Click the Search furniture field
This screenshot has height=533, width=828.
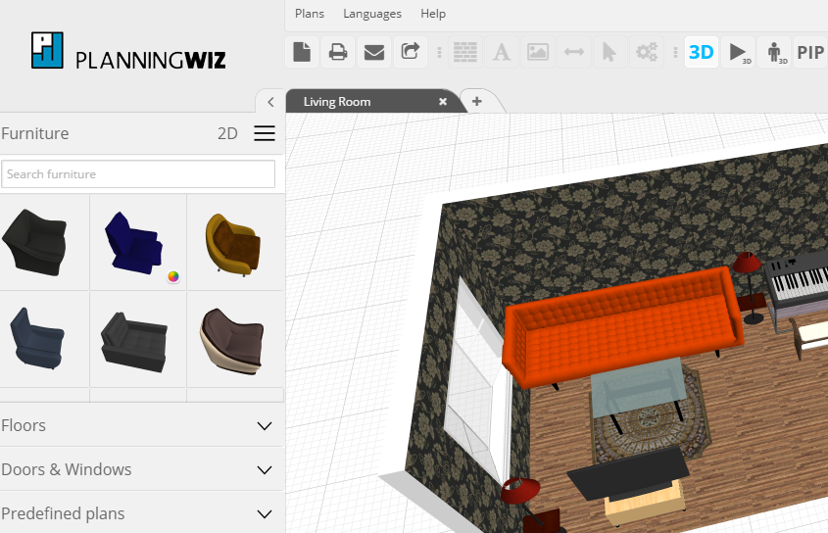(x=138, y=174)
